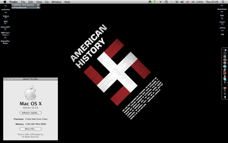The height and width of the screenshot is (143, 228).
Task: Click the jpg folder on desktop
Action: 222,33
